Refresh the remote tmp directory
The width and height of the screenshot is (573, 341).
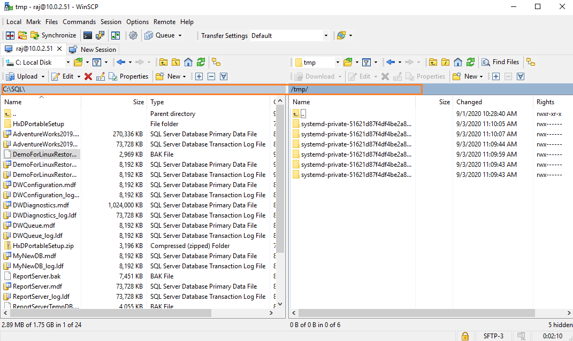470,62
